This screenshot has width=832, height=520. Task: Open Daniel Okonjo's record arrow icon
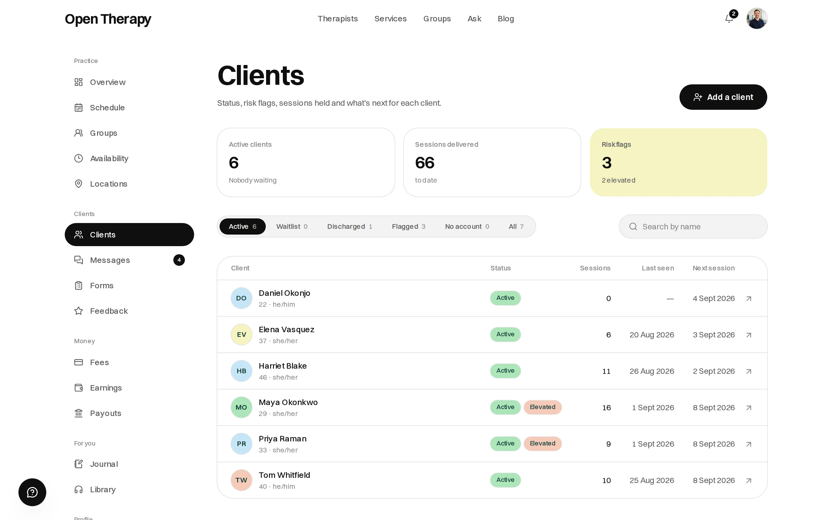coord(749,298)
